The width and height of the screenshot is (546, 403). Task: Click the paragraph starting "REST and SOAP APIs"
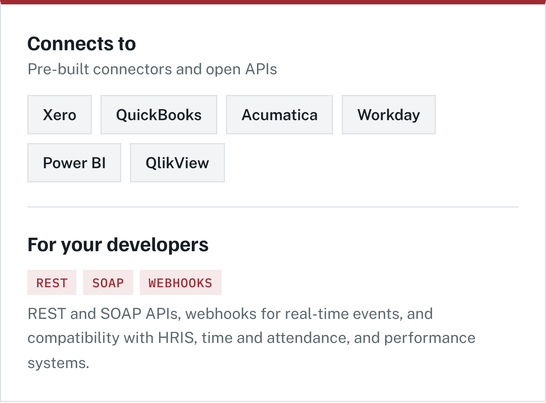(x=252, y=338)
